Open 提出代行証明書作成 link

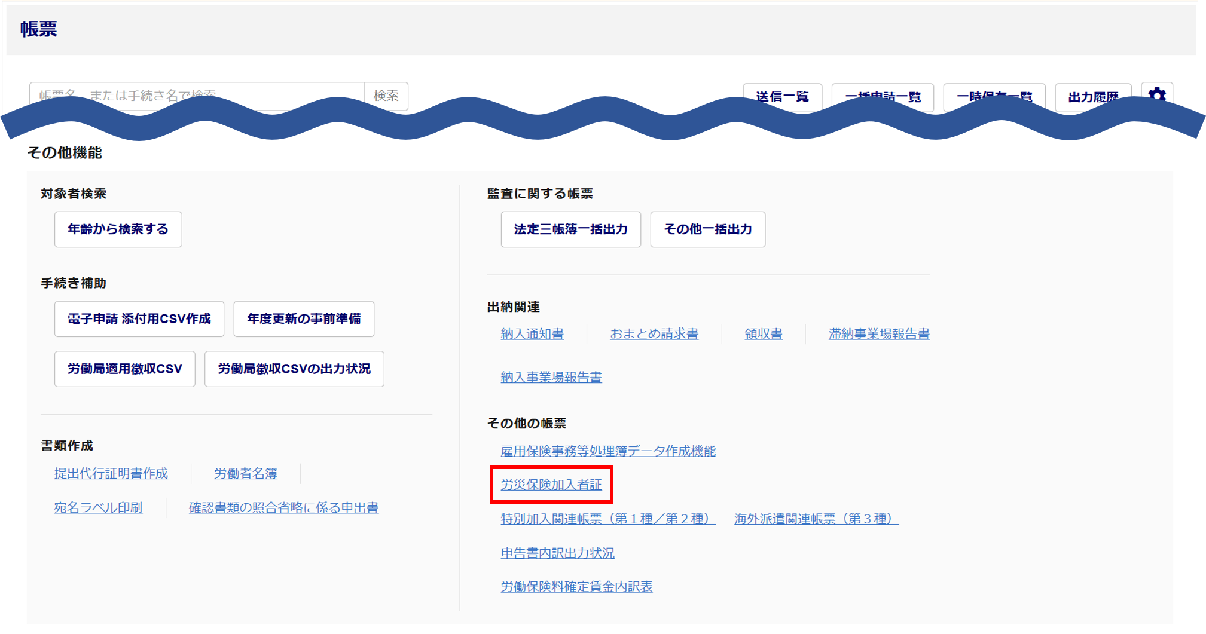pos(111,474)
